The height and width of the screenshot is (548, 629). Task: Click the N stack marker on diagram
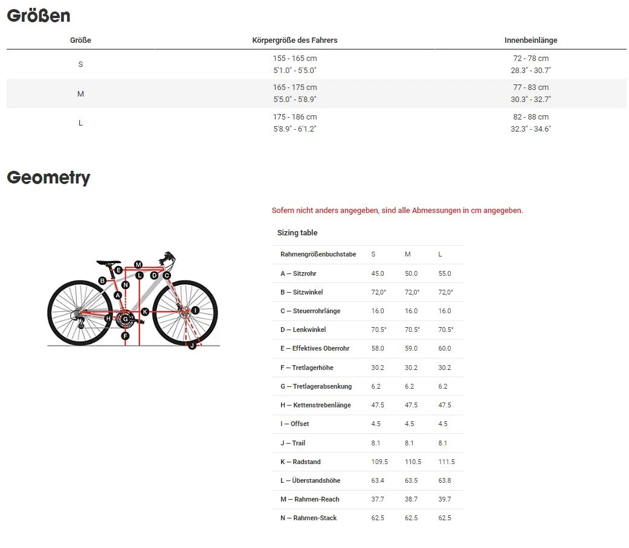[x=125, y=284]
